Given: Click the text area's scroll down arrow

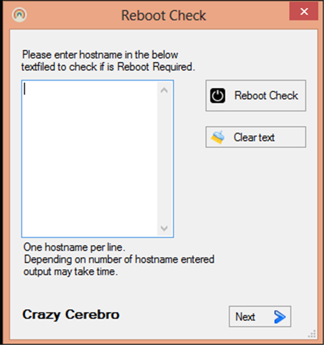Looking at the screenshot, I should [x=164, y=228].
